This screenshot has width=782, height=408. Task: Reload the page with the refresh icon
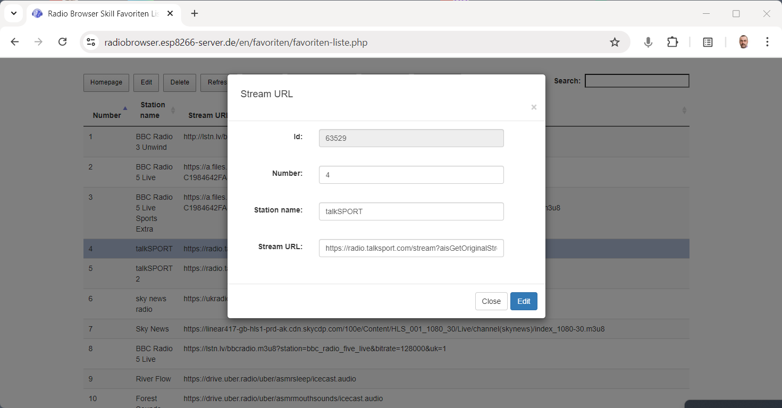[62, 42]
